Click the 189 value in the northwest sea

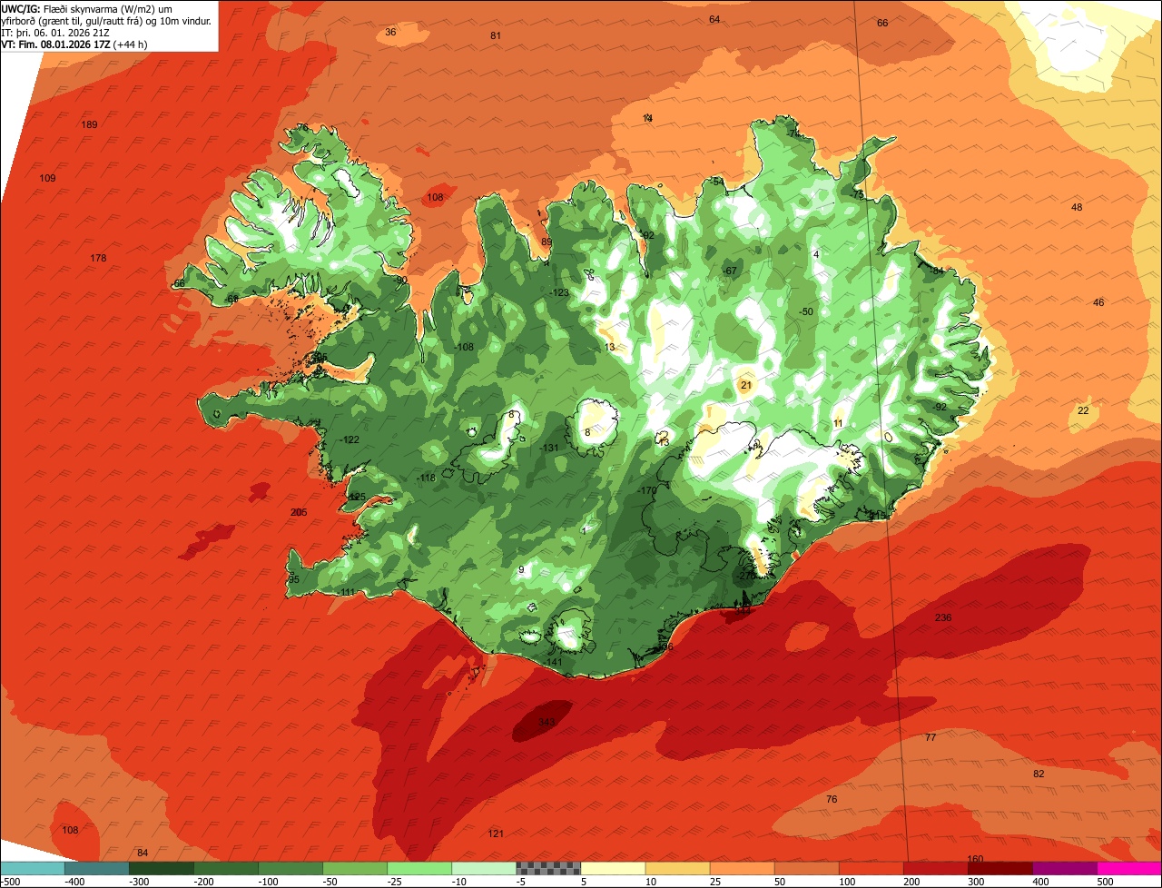pos(89,124)
